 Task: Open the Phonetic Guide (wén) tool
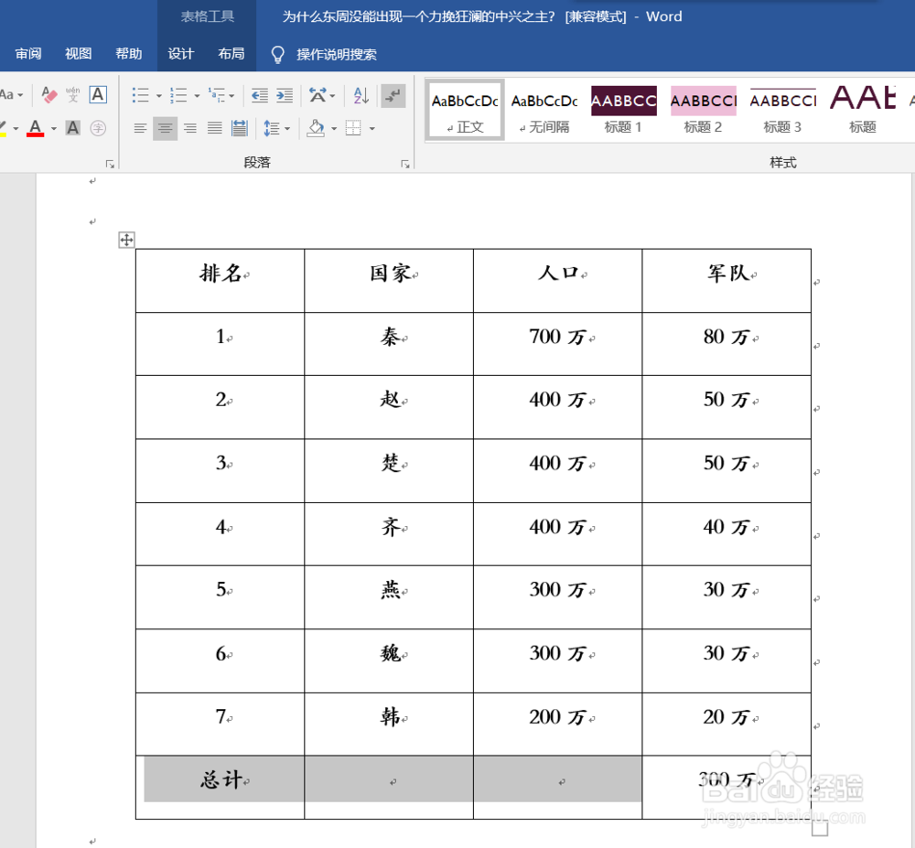(x=73, y=94)
